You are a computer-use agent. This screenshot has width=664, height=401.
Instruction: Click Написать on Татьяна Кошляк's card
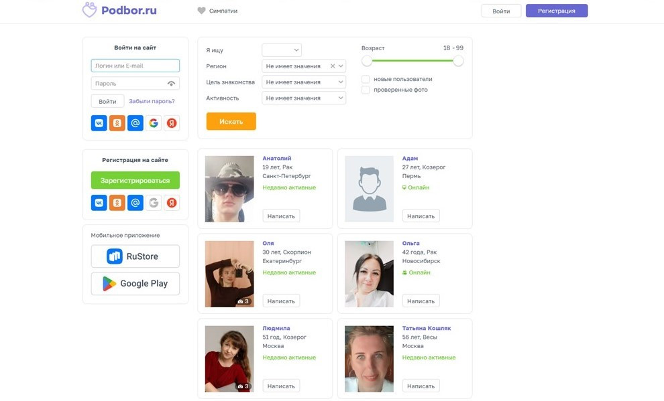421,386
